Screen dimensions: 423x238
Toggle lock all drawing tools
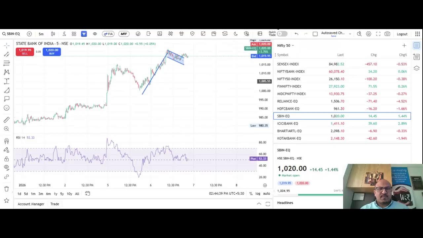point(7,159)
